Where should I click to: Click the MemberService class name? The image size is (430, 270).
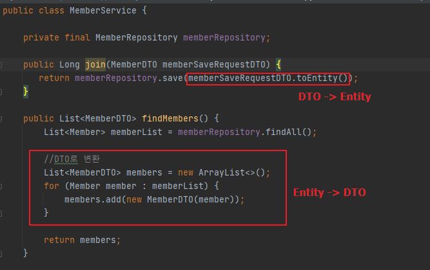tap(103, 11)
